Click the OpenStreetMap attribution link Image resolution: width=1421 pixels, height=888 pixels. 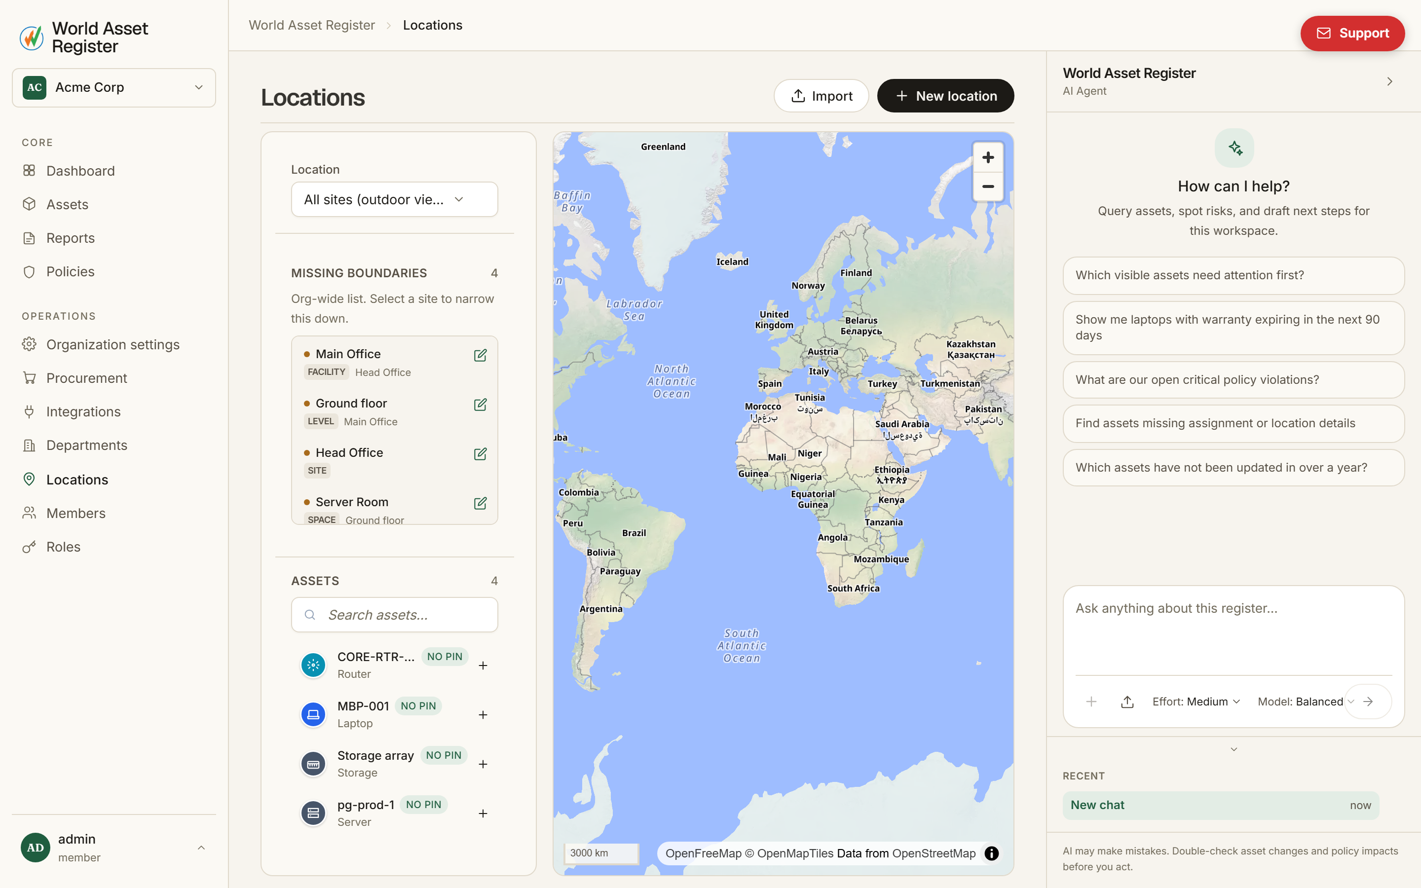(934, 853)
